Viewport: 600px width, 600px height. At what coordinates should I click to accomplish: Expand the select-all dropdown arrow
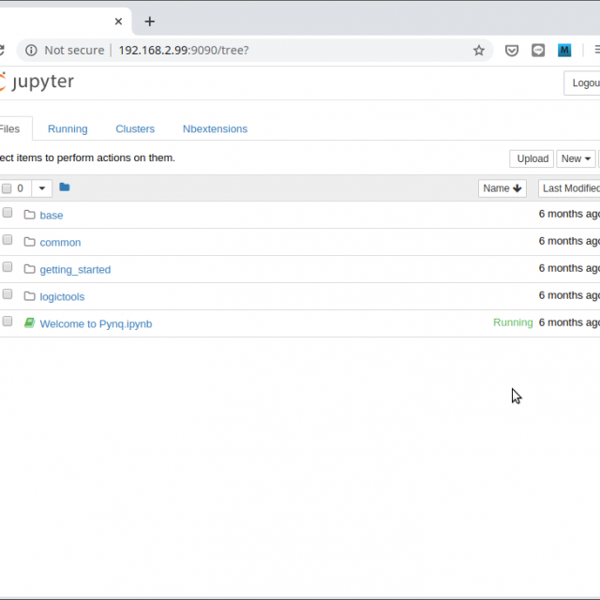[42, 188]
